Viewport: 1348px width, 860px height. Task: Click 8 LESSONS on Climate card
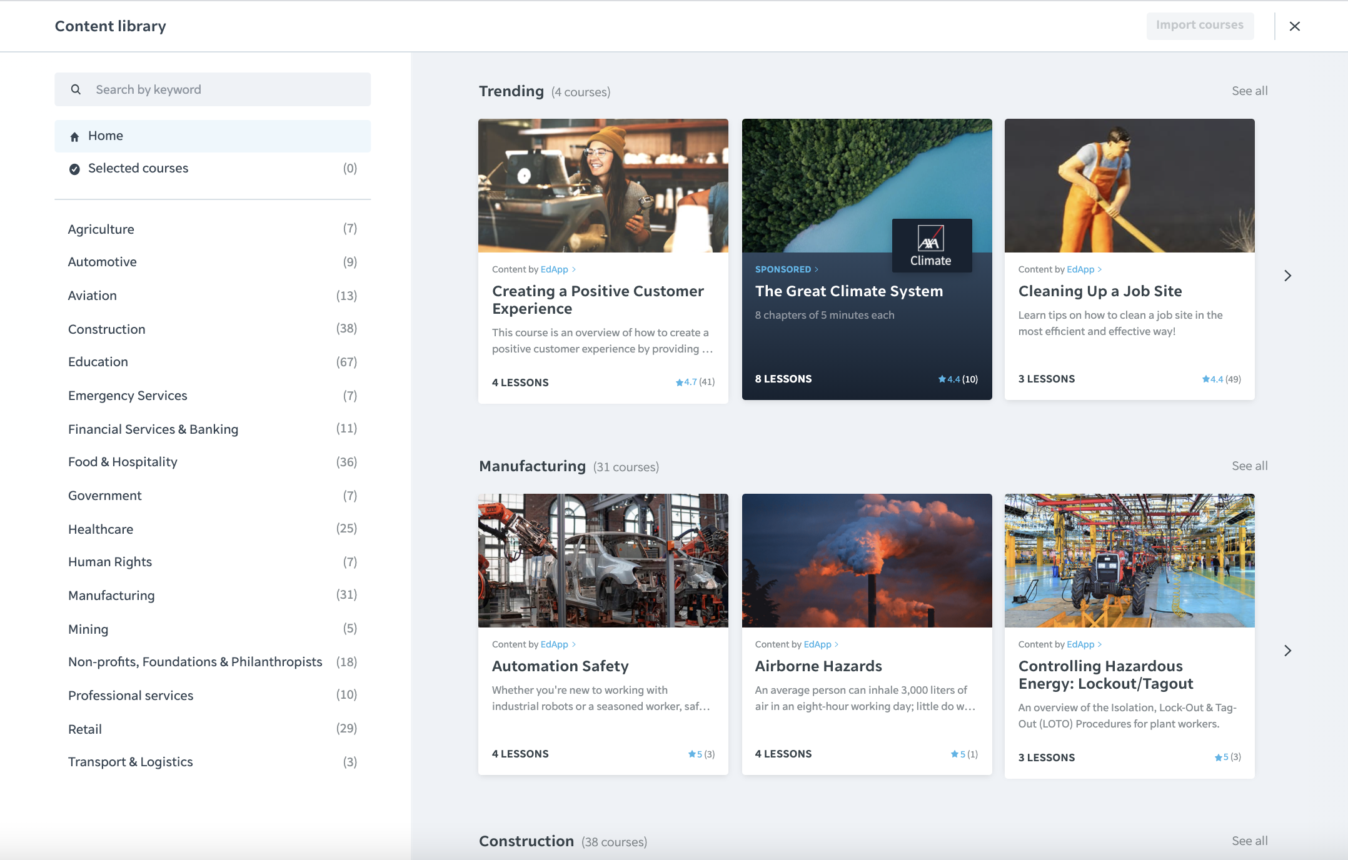click(783, 379)
